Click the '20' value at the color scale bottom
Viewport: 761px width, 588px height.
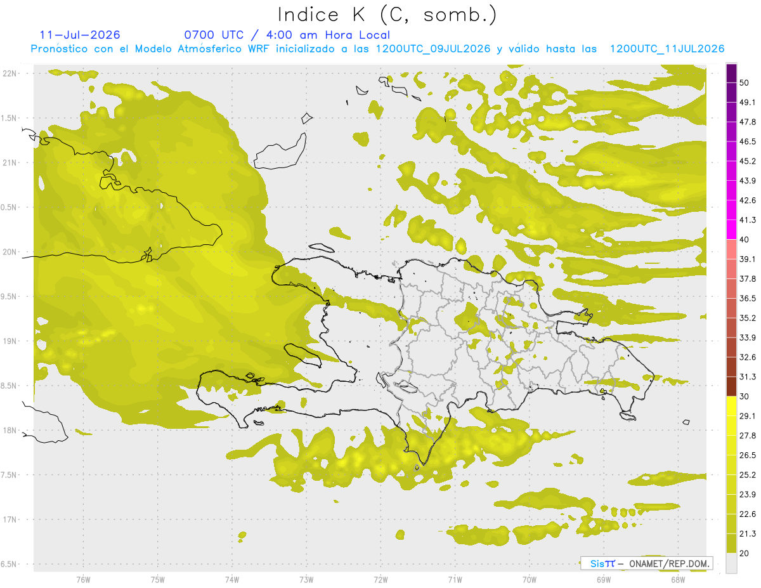[745, 554]
